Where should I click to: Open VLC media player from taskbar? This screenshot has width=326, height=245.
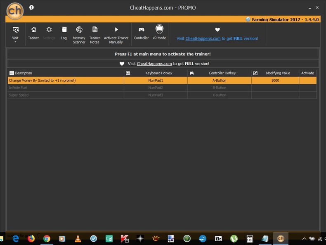[78, 238]
